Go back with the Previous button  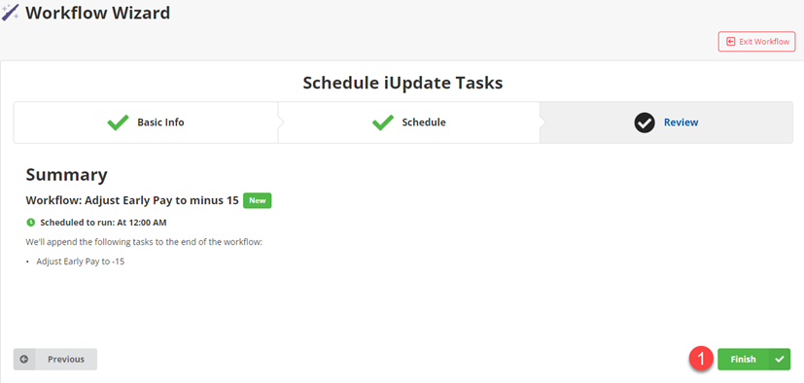(x=55, y=360)
